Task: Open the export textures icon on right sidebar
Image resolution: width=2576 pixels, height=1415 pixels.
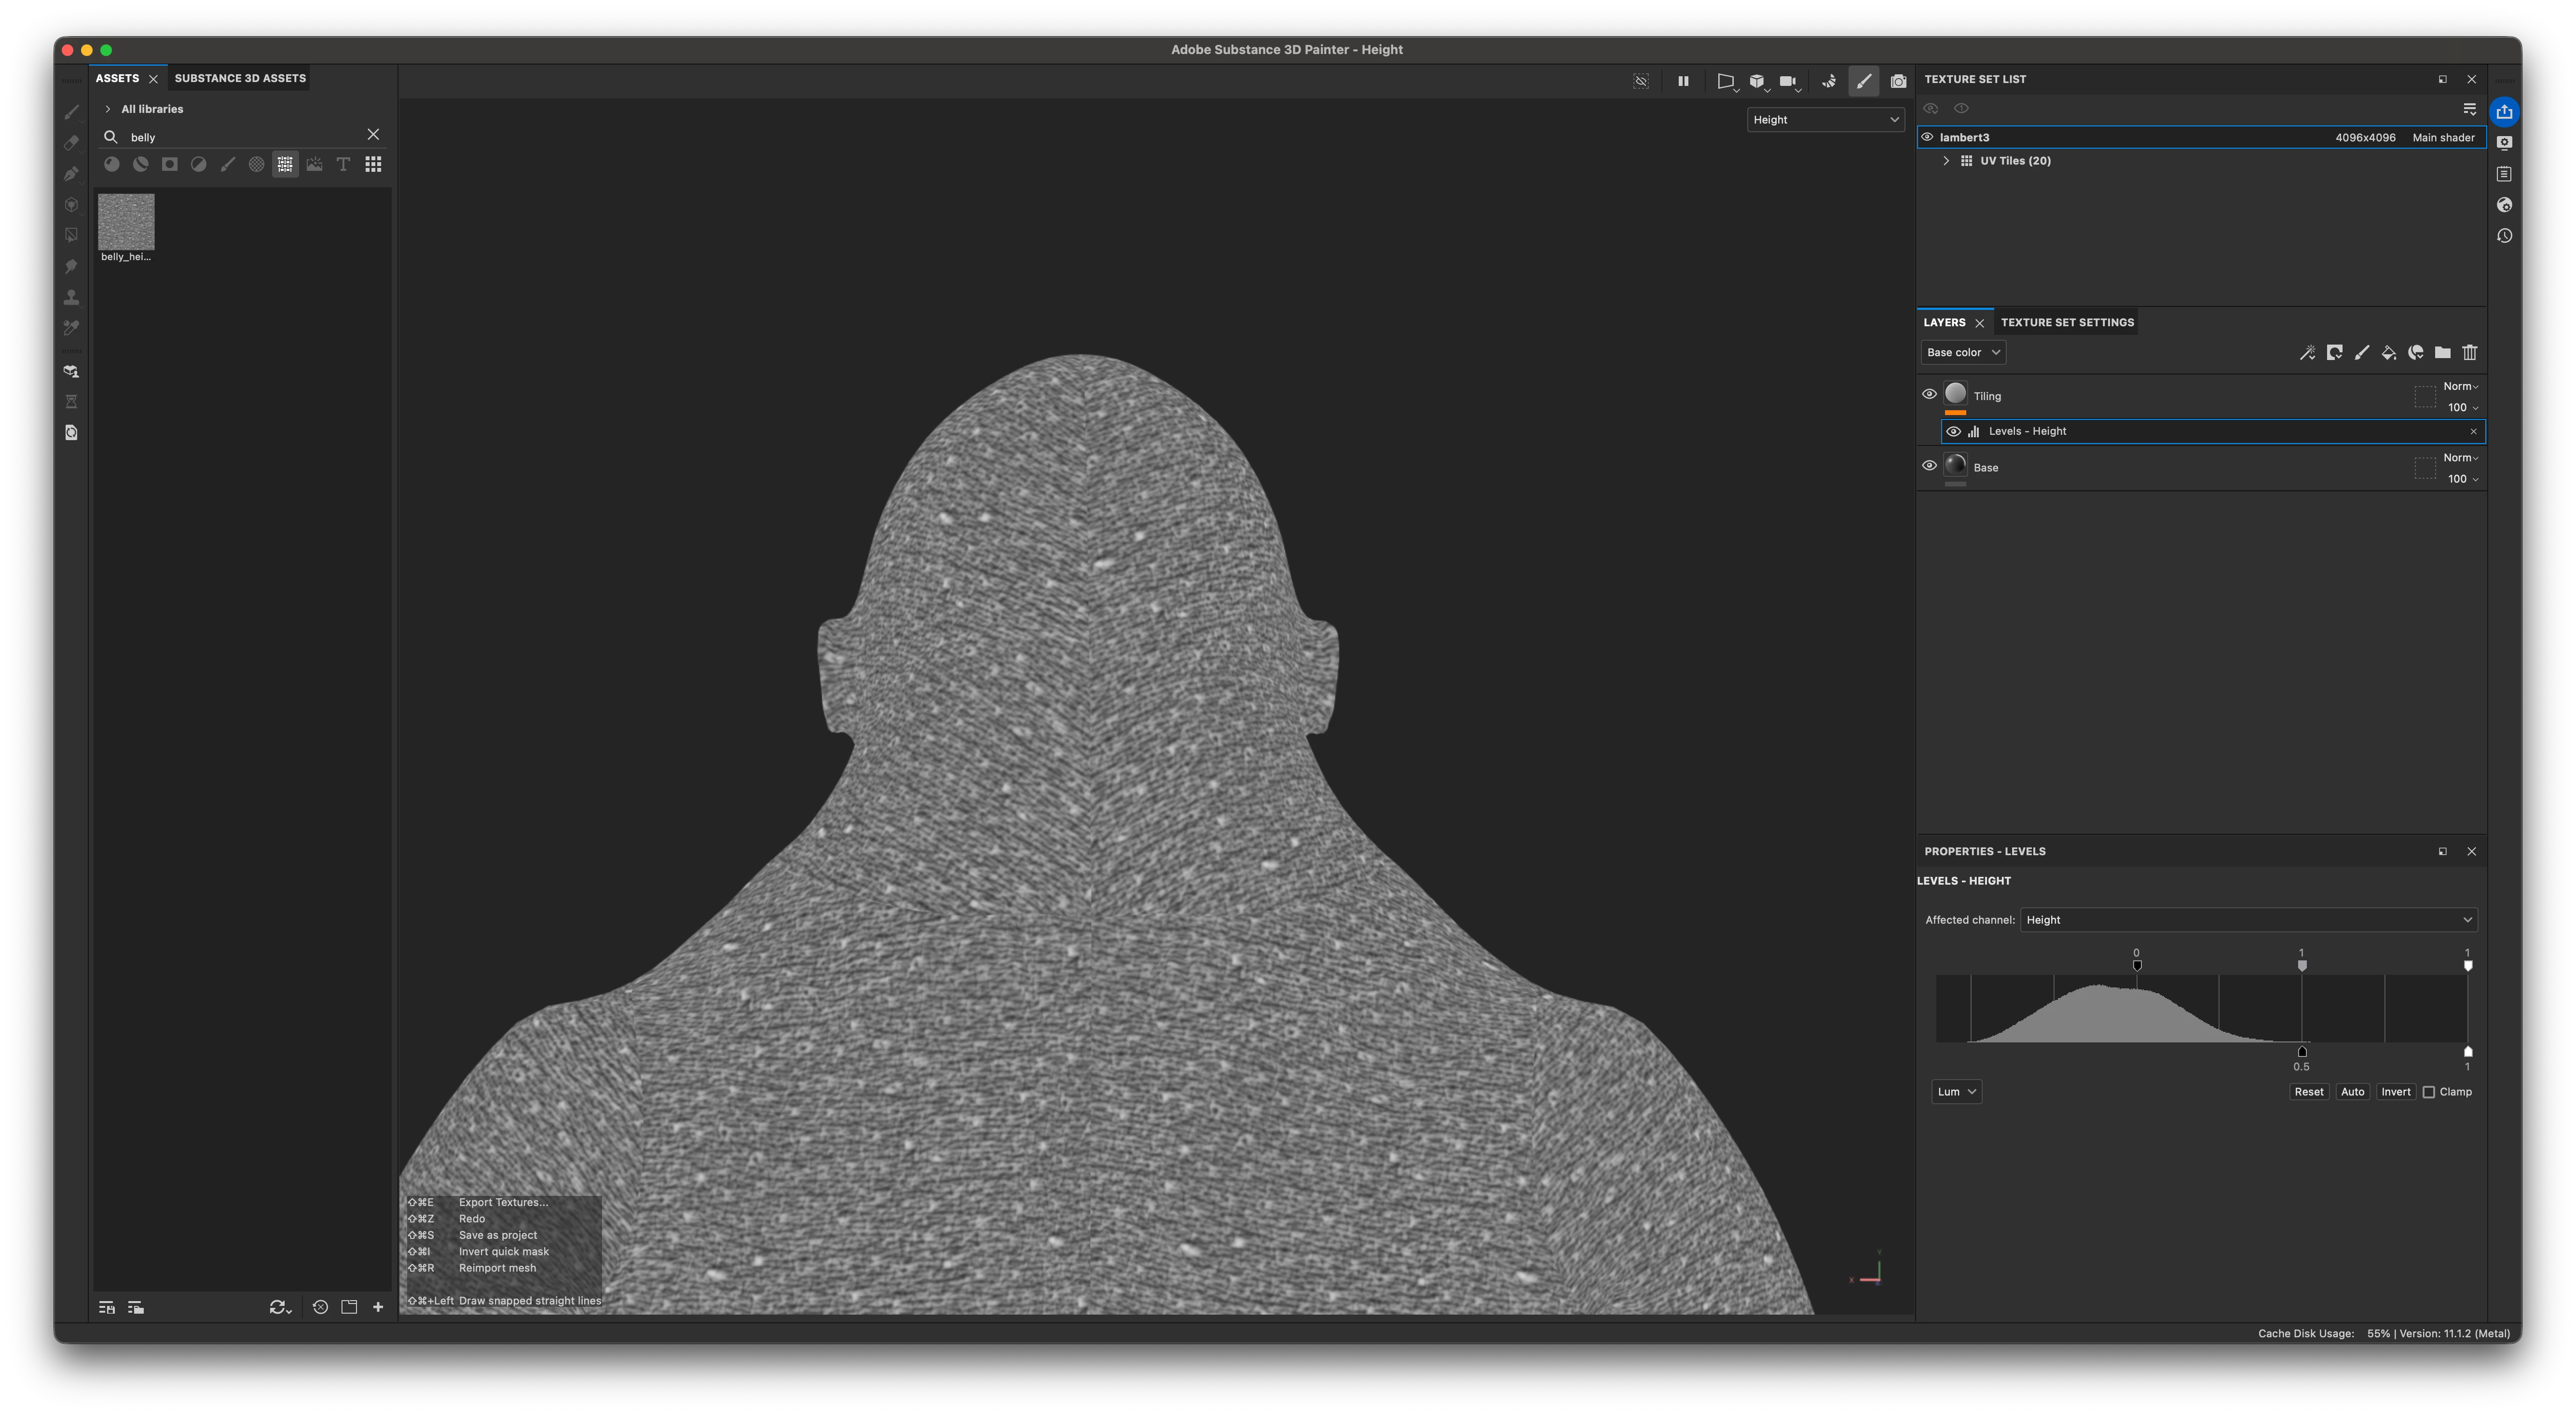Action: tap(2504, 111)
